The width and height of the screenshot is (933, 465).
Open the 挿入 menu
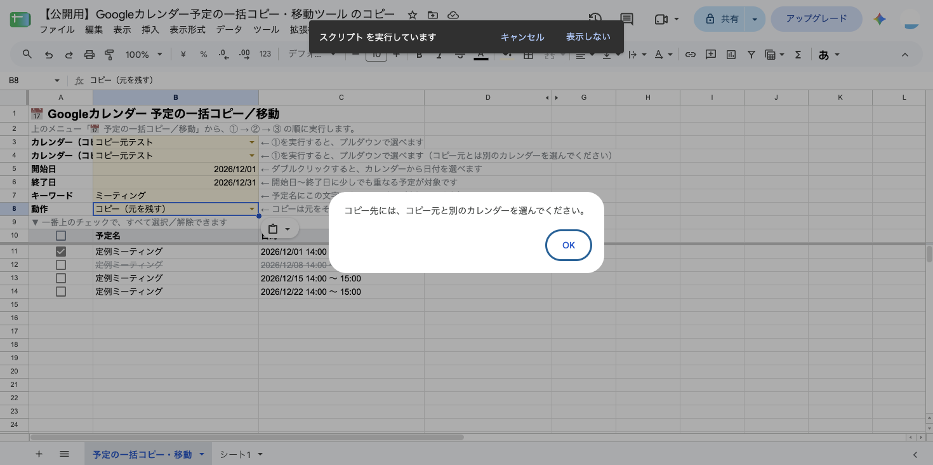tap(150, 30)
